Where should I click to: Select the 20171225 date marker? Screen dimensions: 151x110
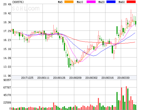tap(27, 78)
